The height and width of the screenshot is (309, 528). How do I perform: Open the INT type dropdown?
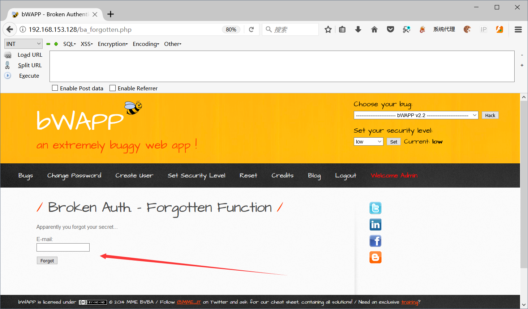pos(23,44)
